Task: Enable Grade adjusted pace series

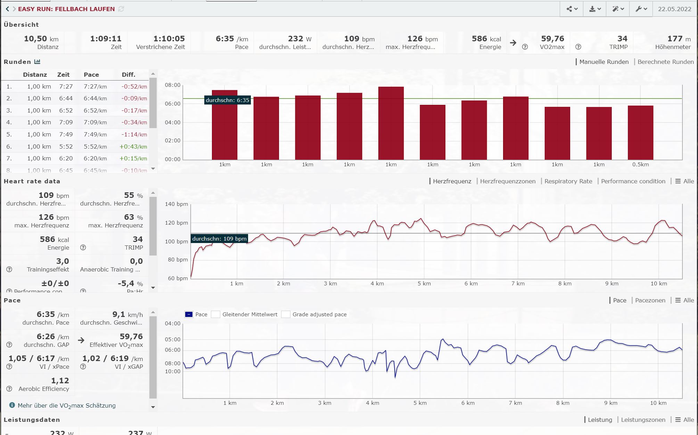Action: point(286,315)
